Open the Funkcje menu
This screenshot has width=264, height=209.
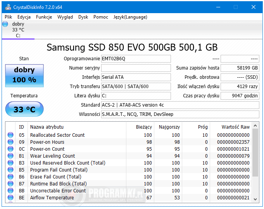[44, 17]
